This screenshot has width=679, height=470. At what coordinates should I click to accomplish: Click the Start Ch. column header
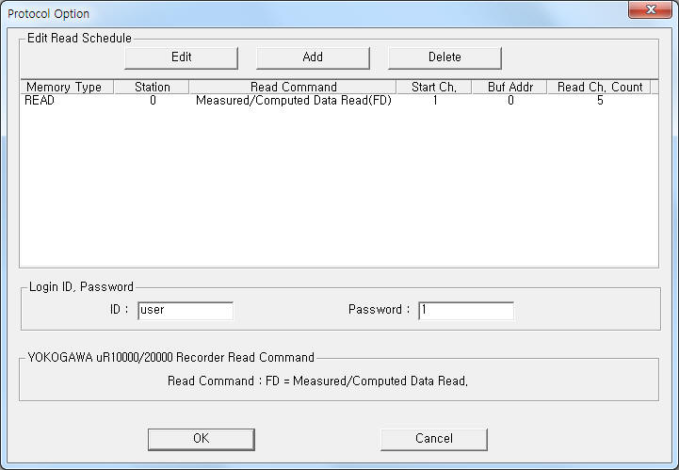tap(434, 88)
